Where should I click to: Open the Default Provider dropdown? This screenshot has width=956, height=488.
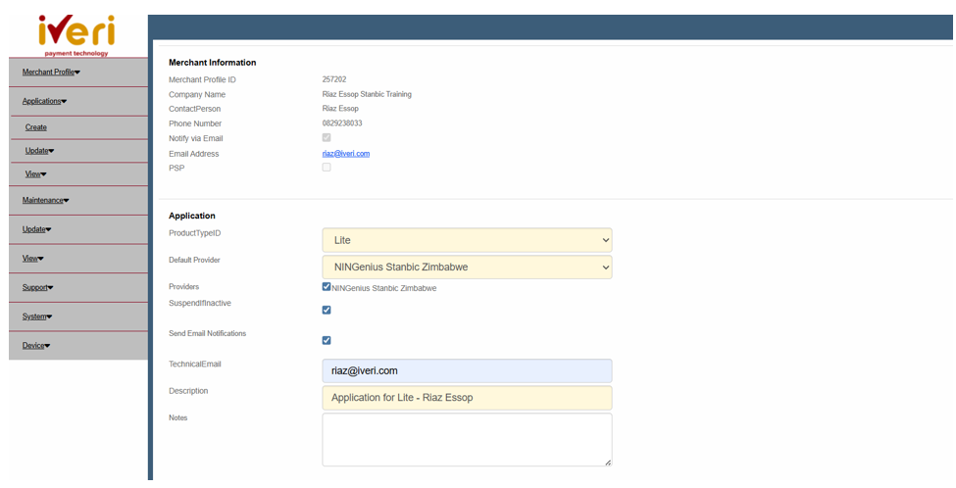467,267
